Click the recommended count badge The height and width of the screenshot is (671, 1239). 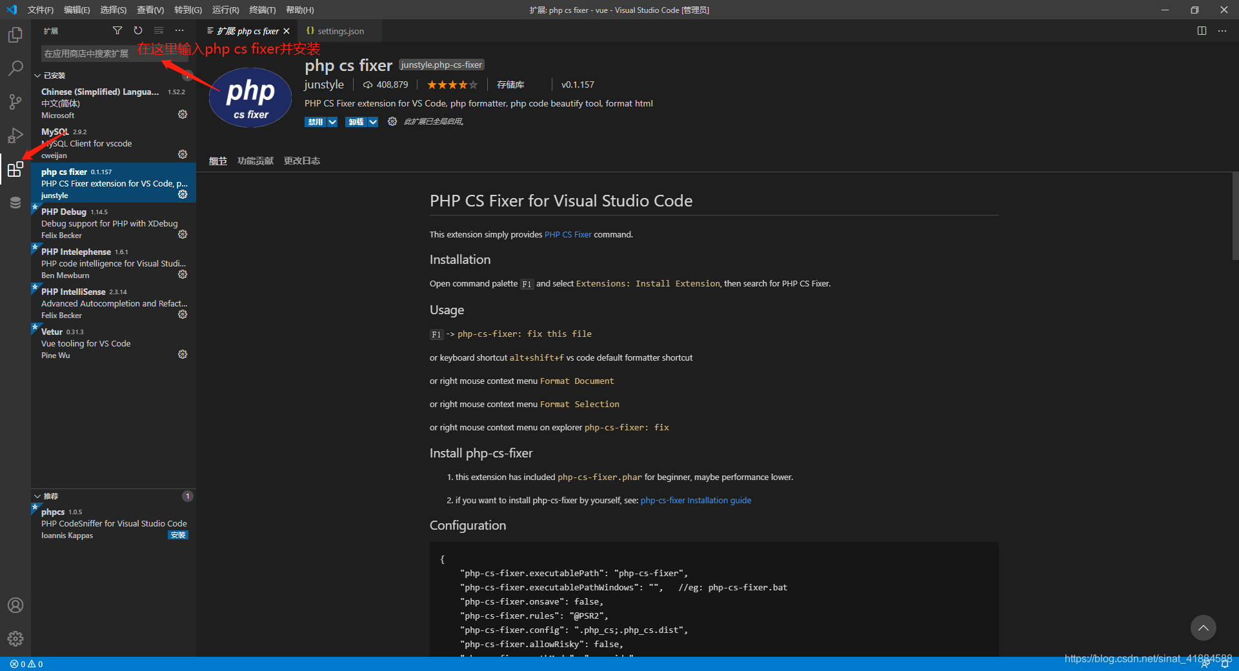188,496
